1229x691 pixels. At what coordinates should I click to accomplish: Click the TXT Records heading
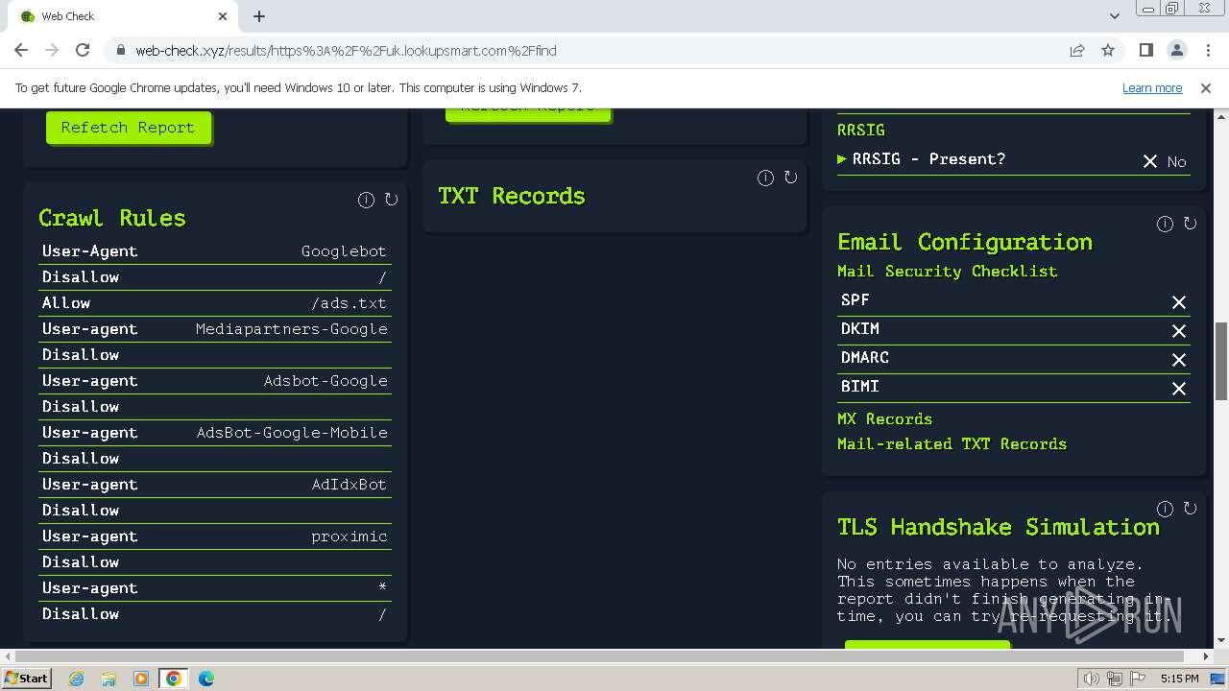(512, 196)
